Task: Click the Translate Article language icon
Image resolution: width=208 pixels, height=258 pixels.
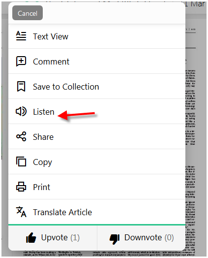Action: click(x=21, y=212)
